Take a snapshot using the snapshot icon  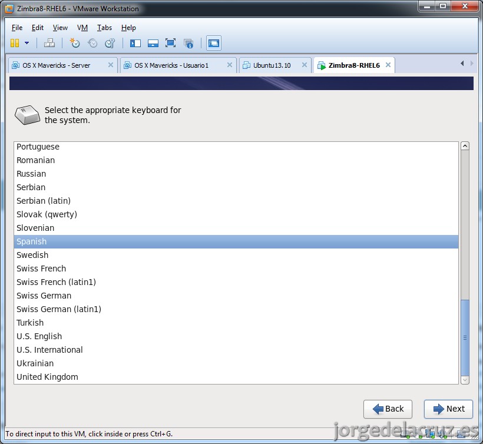[75, 43]
